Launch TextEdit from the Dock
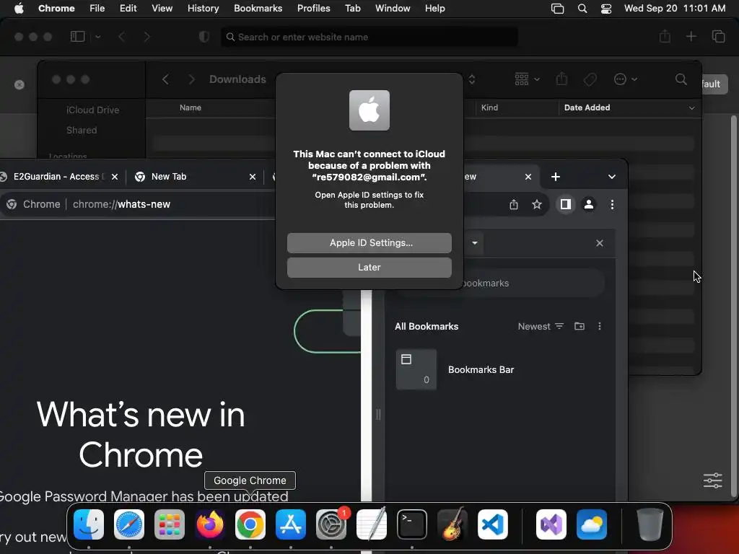 click(x=372, y=524)
